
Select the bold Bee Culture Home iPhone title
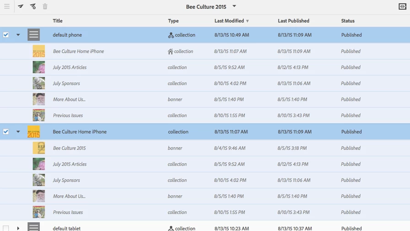[80, 132]
